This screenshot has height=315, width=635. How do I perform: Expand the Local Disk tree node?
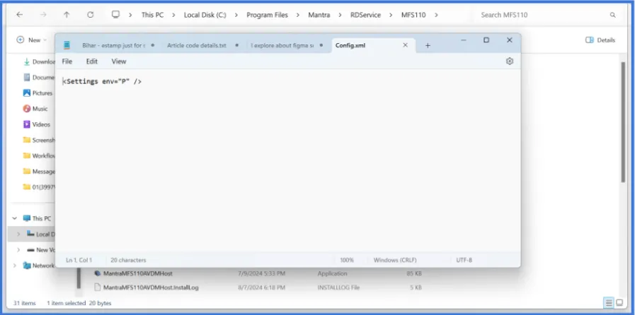click(18, 234)
